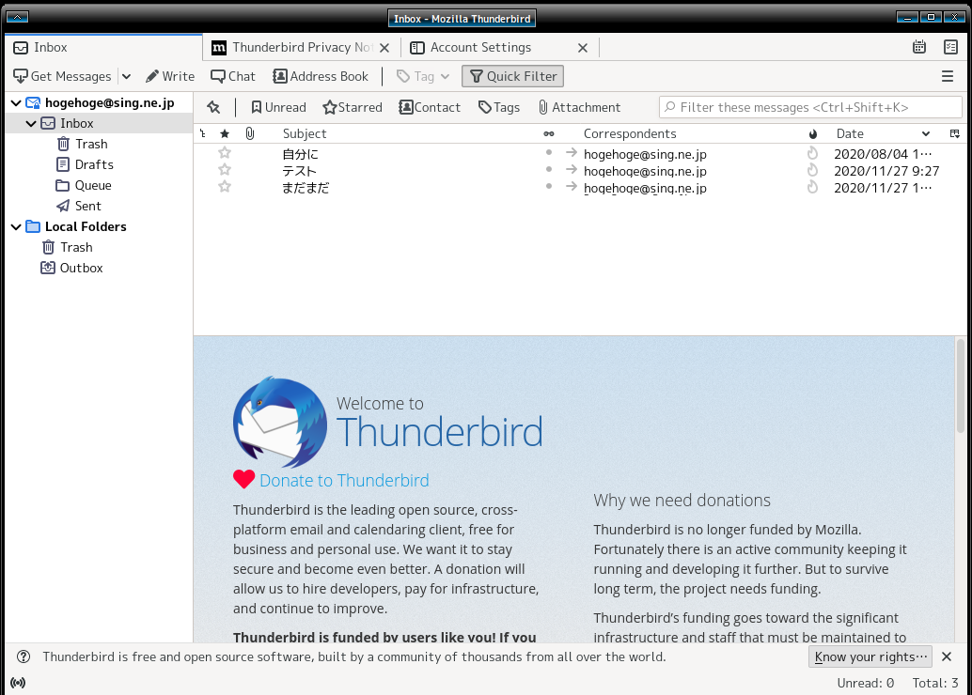The height and width of the screenshot is (695, 972).
Task: Filter to show Starred messages only
Action: pos(353,107)
